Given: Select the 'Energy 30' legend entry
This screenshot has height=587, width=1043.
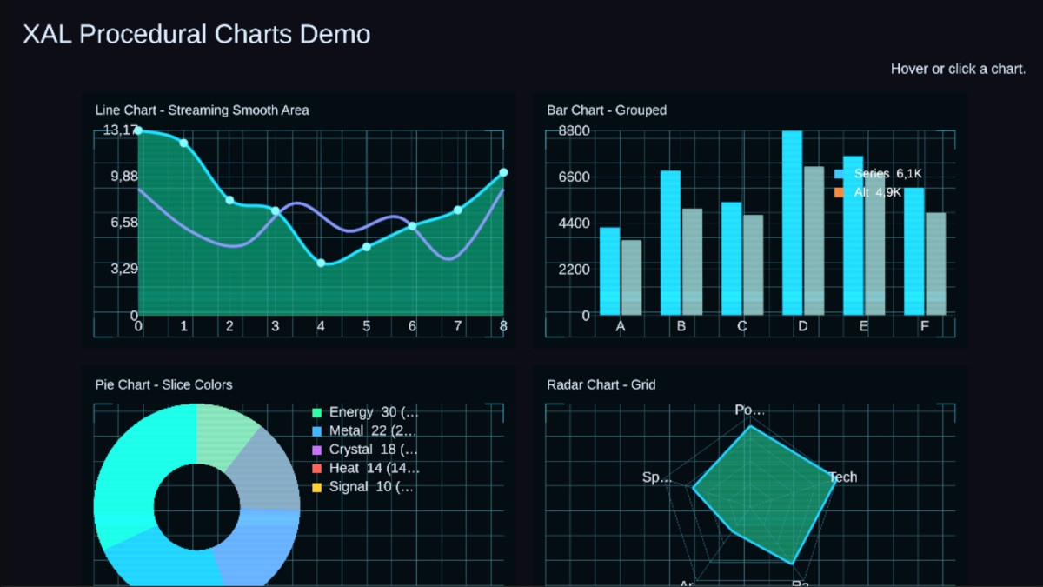Looking at the screenshot, I should [x=365, y=412].
